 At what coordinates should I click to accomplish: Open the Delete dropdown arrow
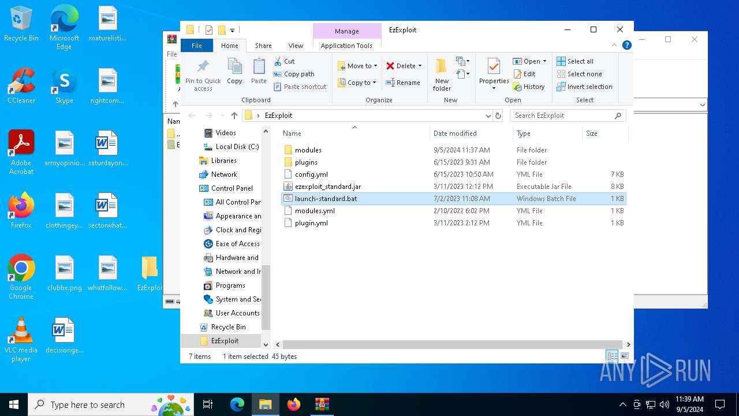[420, 66]
